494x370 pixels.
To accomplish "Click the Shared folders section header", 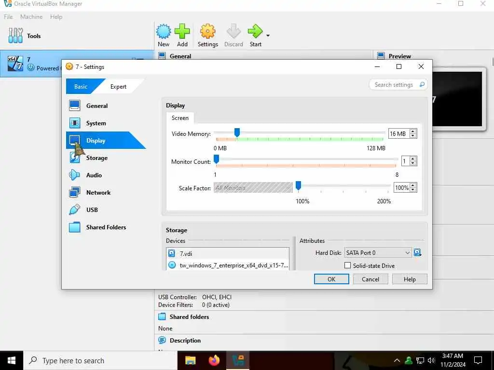I will pyautogui.click(x=189, y=317).
